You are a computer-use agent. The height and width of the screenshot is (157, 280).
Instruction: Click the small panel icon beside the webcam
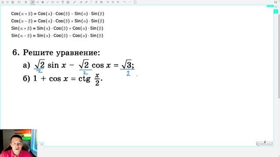tap(42, 144)
